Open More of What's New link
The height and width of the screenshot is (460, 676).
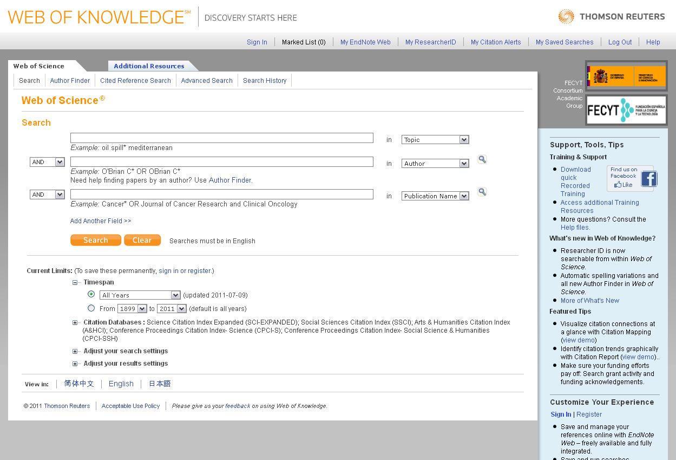point(590,301)
